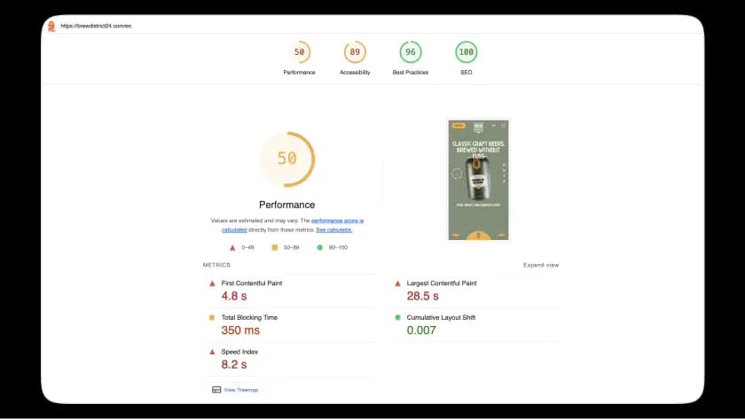Select the Speed Index metric label

click(x=239, y=352)
